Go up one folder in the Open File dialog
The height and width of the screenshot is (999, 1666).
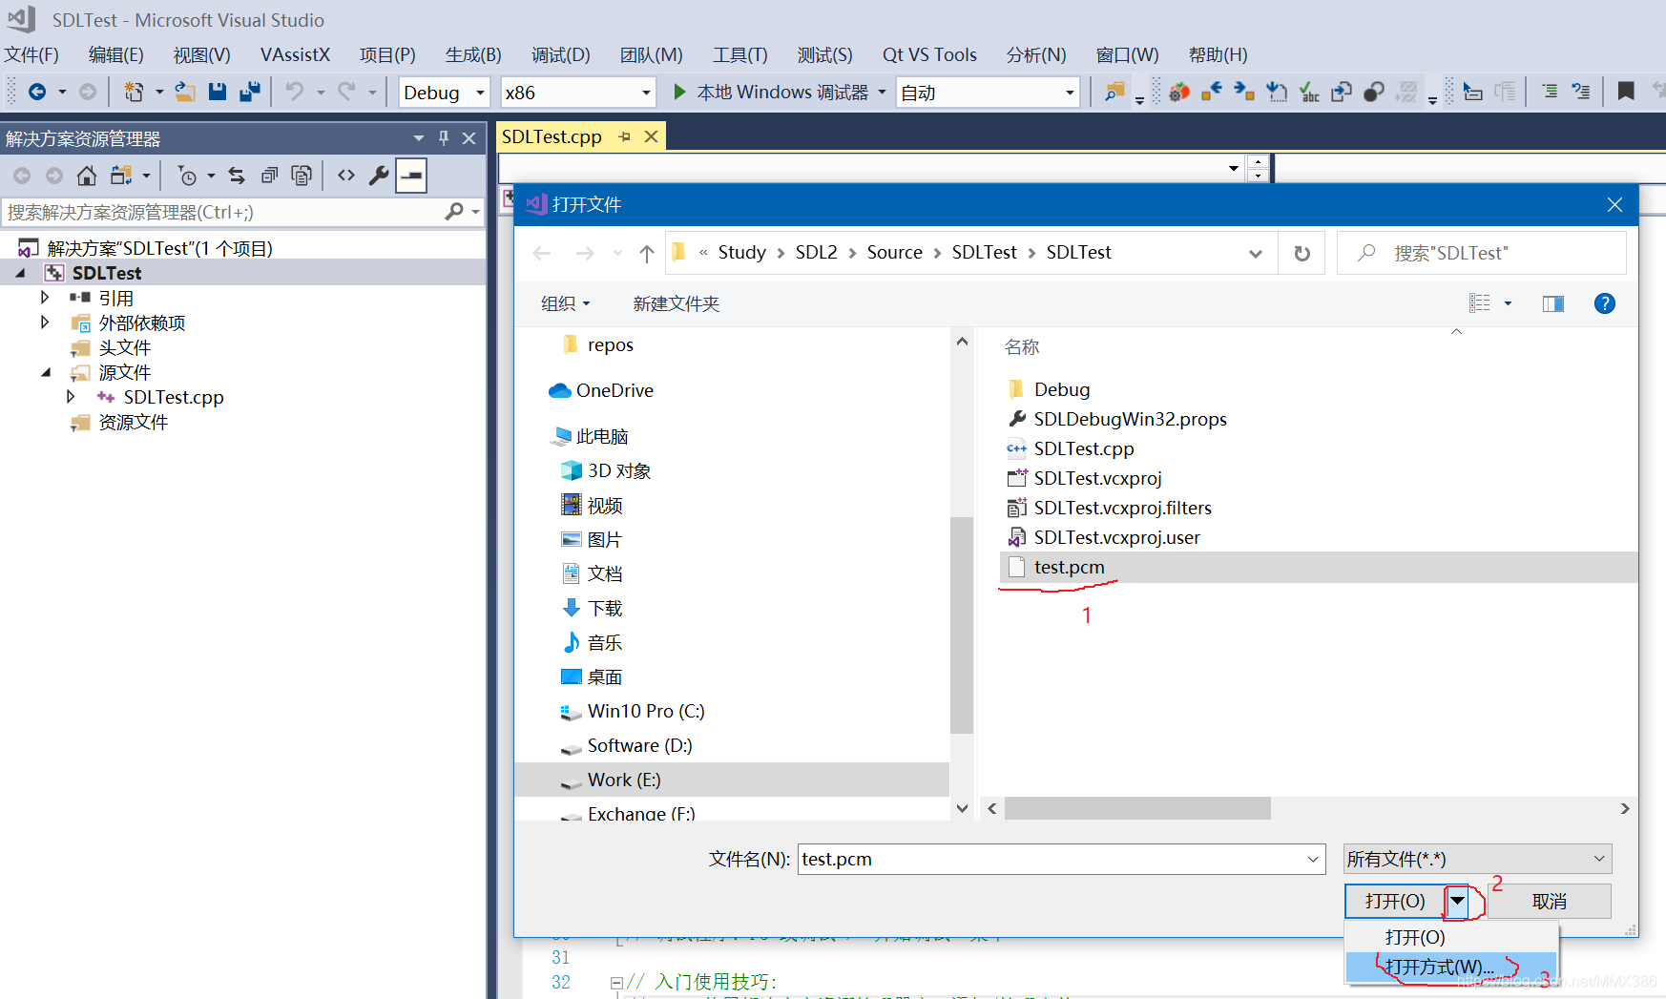pyautogui.click(x=647, y=253)
